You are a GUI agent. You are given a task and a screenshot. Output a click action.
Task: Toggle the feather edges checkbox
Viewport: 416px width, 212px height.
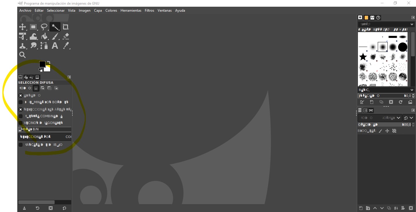20,102
